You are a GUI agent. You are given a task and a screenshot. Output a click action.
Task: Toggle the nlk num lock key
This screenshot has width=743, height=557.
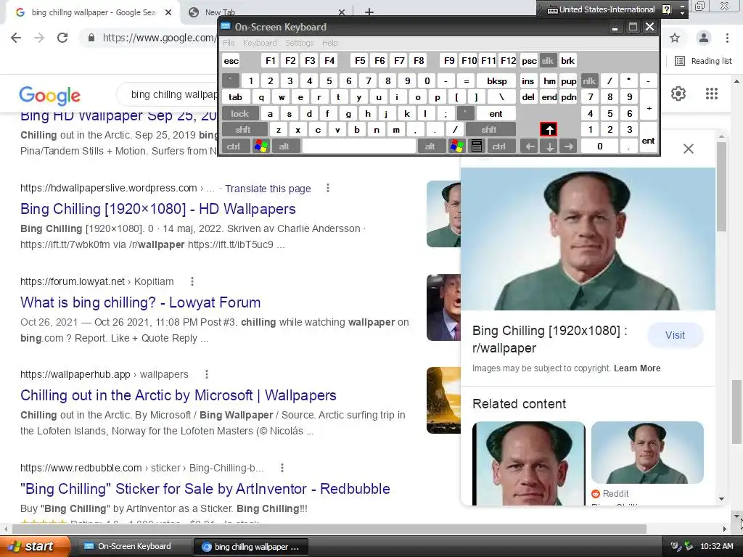(589, 81)
